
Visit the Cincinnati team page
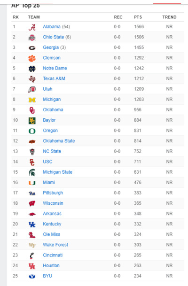coord(53,255)
